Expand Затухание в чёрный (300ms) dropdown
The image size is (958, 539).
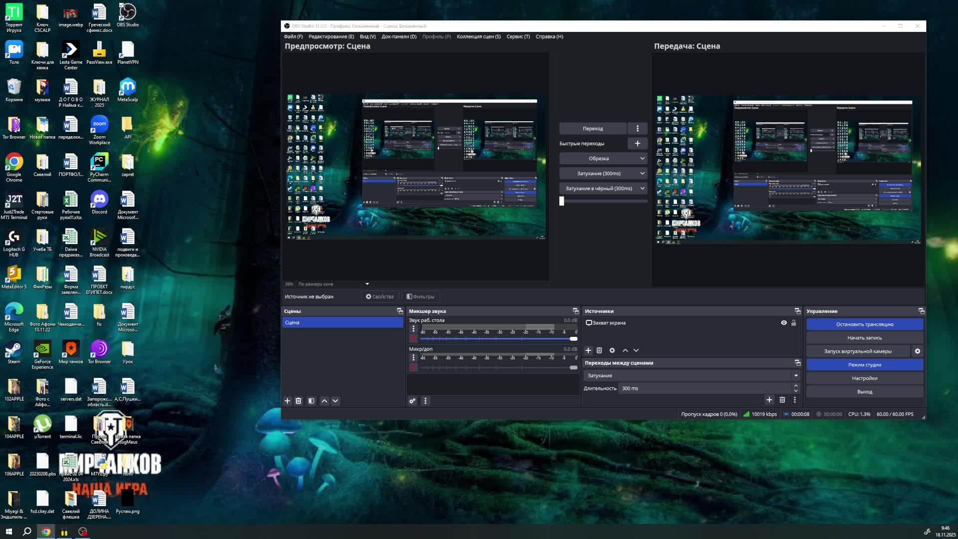click(642, 189)
